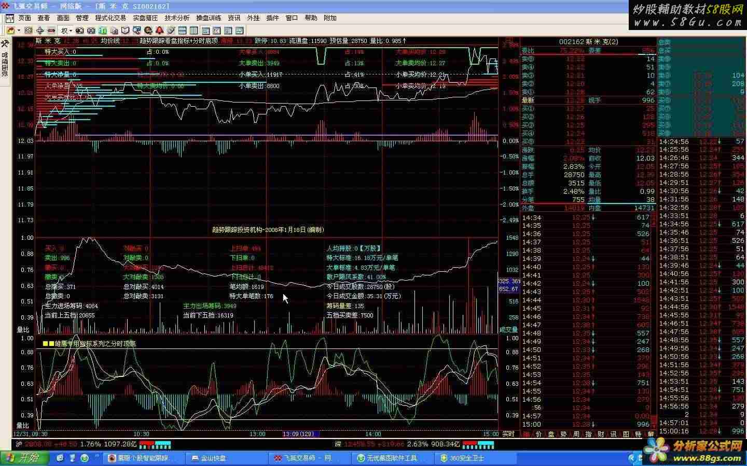Viewport: 747px width, 466px height.
Task: Click the red alarm bell icon
Action: [159, 31]
